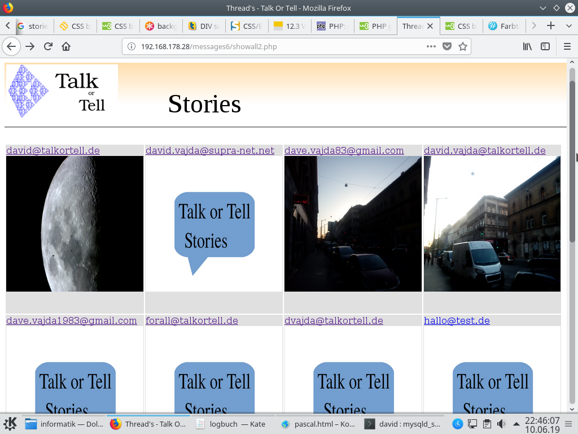Expand the list-all-tabs dropdown arrow
The width and height of the screenshot is (578, 434).
[x=567, y=25]
